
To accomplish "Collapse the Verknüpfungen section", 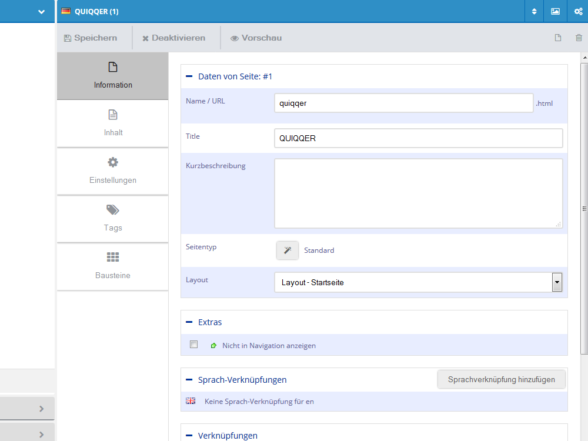I will [x=189, y=435].
